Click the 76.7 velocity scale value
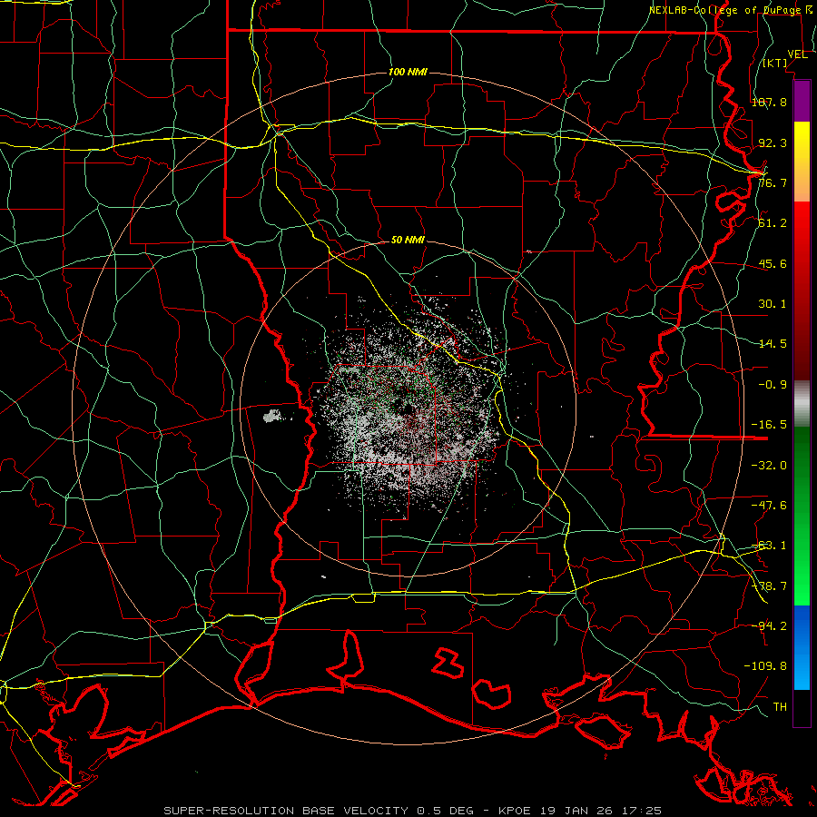Screen dimensions: 817x817 pos(773,182)
